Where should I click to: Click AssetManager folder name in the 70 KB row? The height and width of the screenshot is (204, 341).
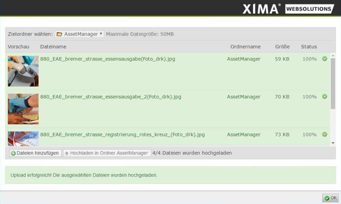244,97
